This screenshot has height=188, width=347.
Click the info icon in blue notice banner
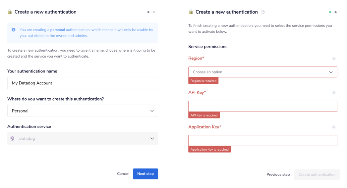(14, 30)
